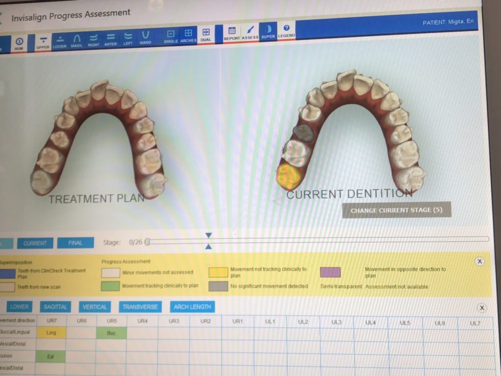501x376 pixels.
Task: Show the LEFT side view
Action: click(128, 39)
